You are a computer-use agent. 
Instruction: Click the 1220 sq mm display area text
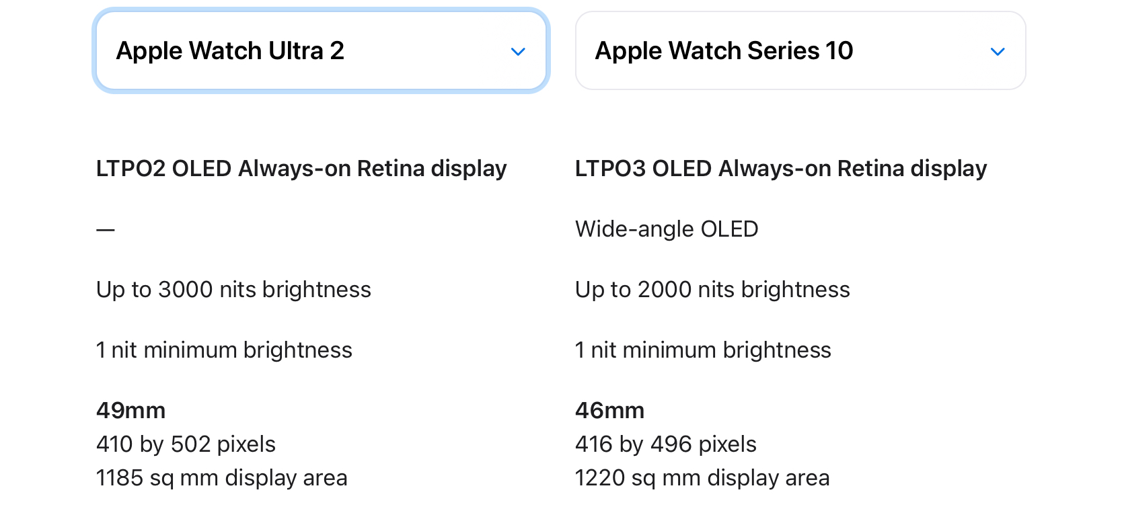[702, 478]
